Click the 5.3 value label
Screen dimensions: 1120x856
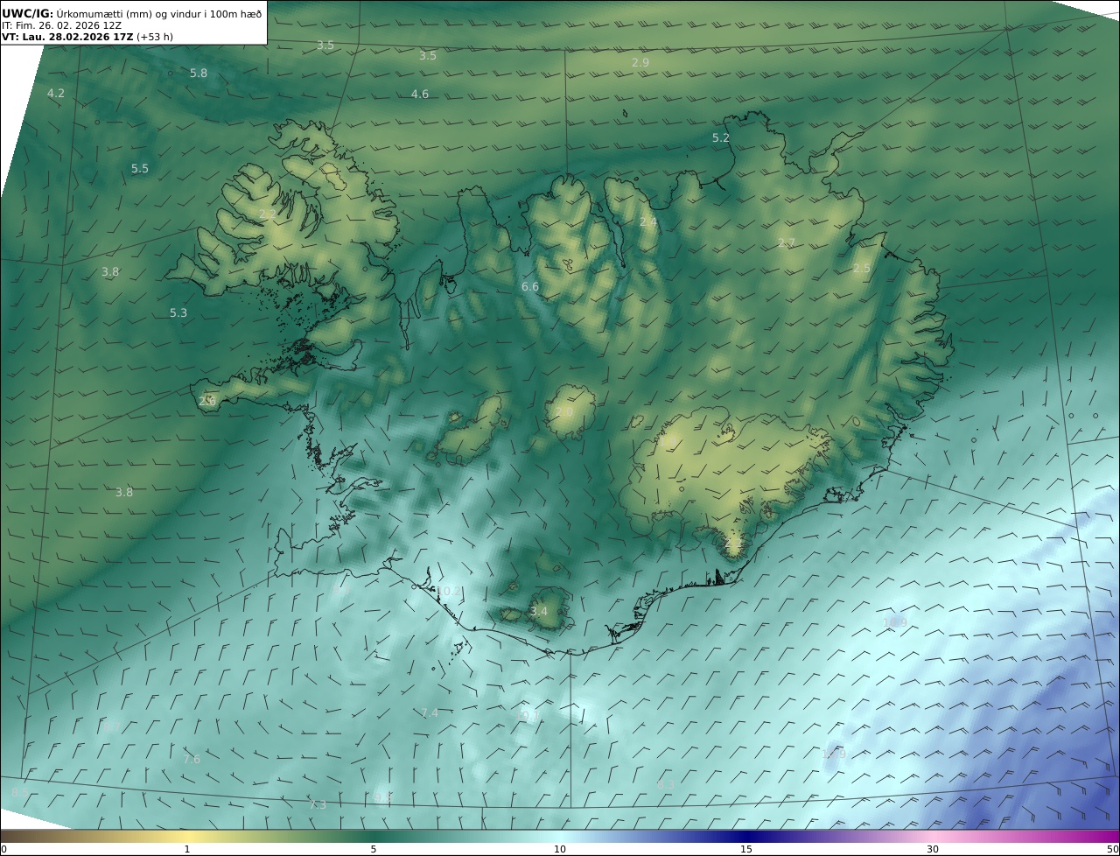[178, 313]
